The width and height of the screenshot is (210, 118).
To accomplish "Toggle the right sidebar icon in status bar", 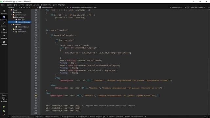I will (209, 117).
